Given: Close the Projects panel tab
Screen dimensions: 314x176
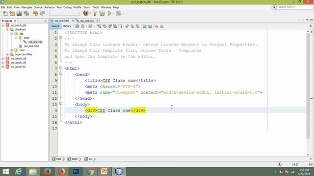Looking at the screenshot, I should [15, 21].
